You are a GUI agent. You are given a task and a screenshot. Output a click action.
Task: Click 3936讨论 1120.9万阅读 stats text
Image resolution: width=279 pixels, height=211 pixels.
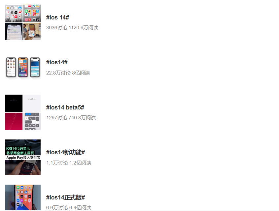click(x=72, y=28)
